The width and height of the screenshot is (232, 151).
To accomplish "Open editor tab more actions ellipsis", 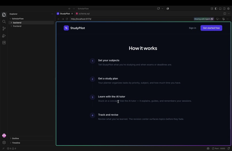I will (x=229, y=14).
